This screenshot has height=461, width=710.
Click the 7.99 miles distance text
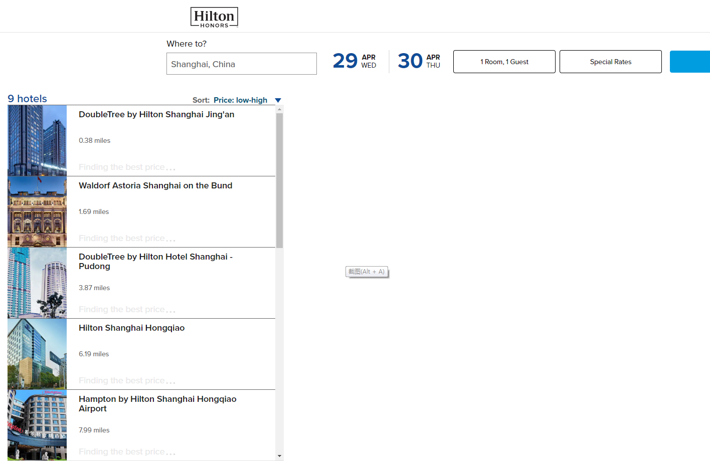[94, 430]
